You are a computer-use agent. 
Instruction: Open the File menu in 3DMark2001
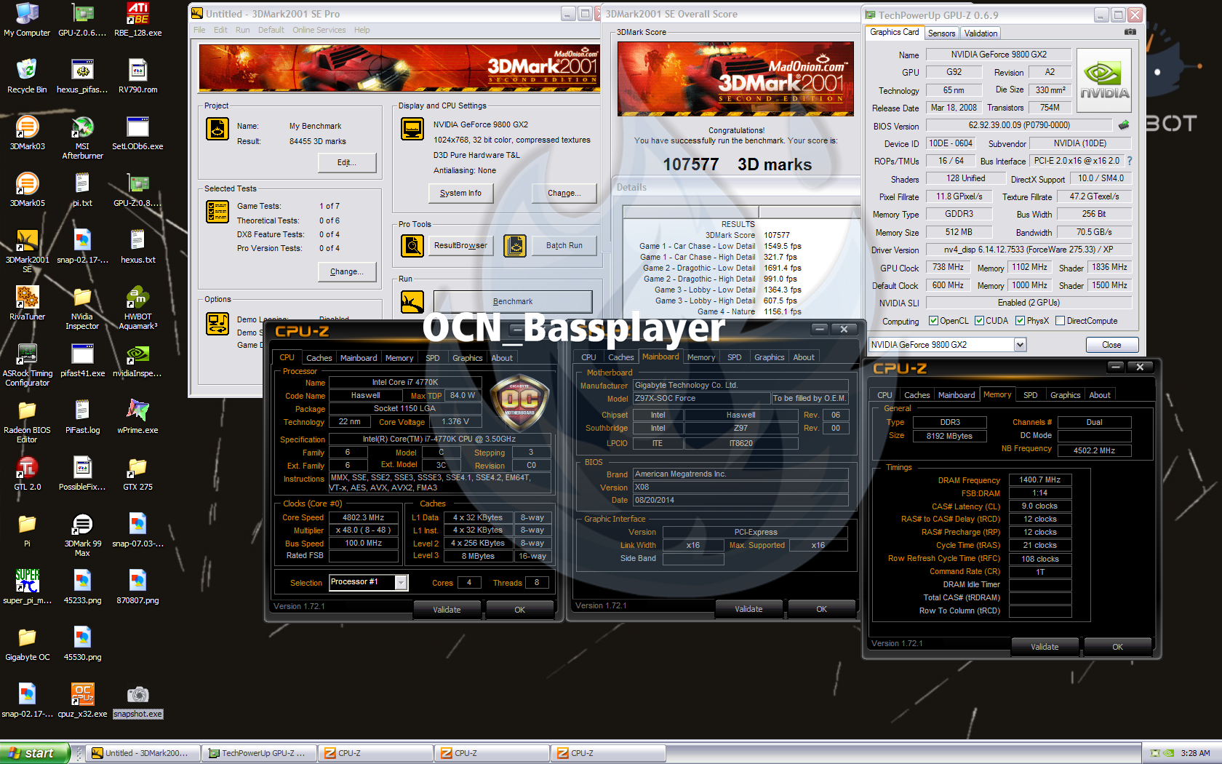[x=199, y=30]
